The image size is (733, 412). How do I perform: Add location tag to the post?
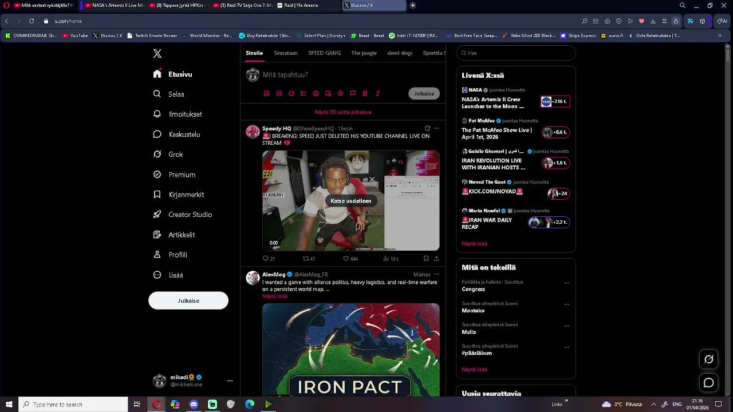click(x=340, y=93)
